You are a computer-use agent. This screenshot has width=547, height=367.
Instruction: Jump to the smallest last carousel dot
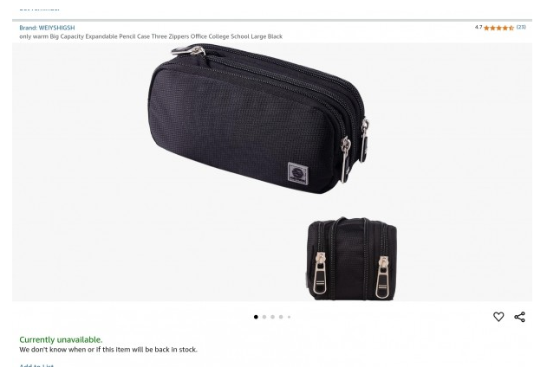(x=289, y=317)
